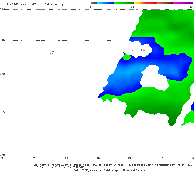Click the latitude axis label '-45'
196x172 pixels.
pos(2,40)
